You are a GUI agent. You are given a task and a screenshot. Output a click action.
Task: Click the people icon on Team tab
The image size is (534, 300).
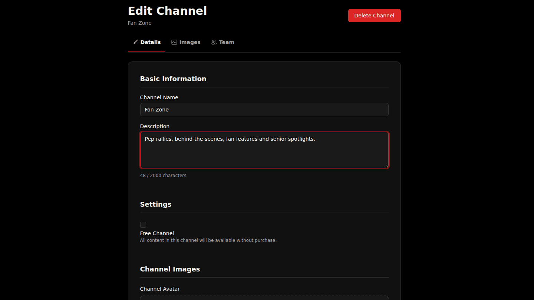214,42
